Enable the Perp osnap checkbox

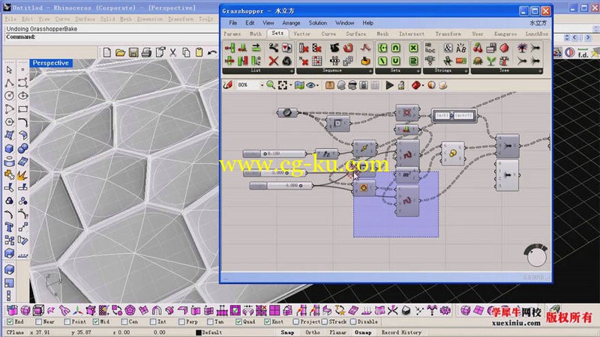(181, 322)
